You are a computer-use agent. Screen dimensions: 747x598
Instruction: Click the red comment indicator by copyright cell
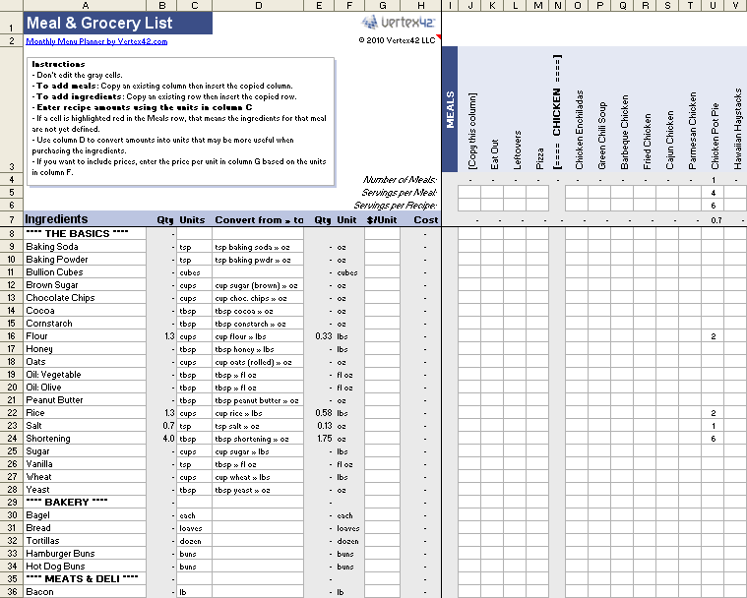tap(438, 36)
